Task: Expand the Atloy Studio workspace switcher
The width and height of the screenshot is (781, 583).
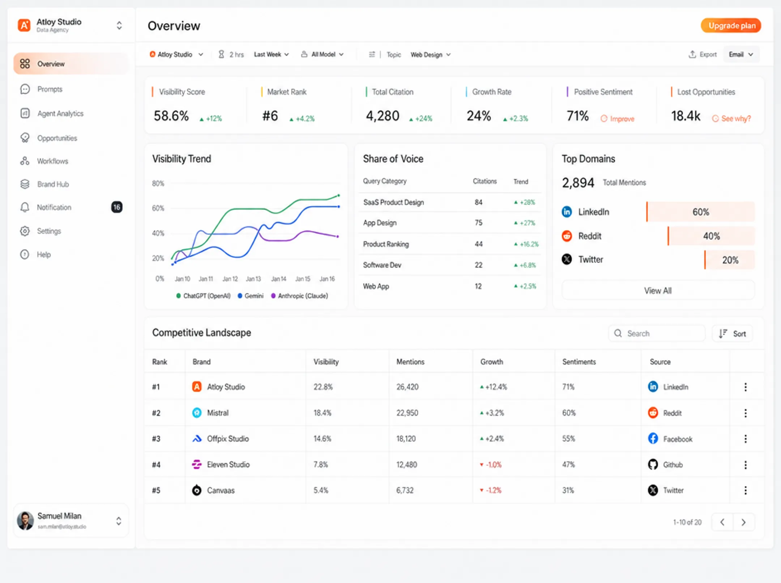Action: click(x=119, y=25)
